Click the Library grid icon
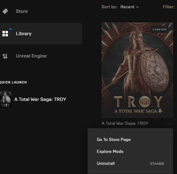Viewport: 177px width, 174px height. click(5, 34)
